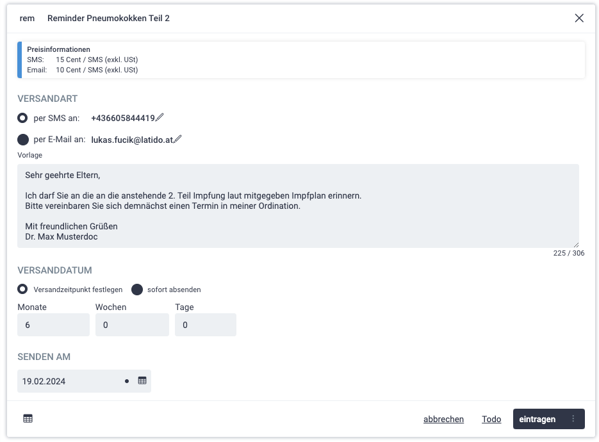The width and height of the screenshot is (599, 442).
Task: Click the pencil icon next to the email address
Action: pyautogui.click(x=178, y=139)
